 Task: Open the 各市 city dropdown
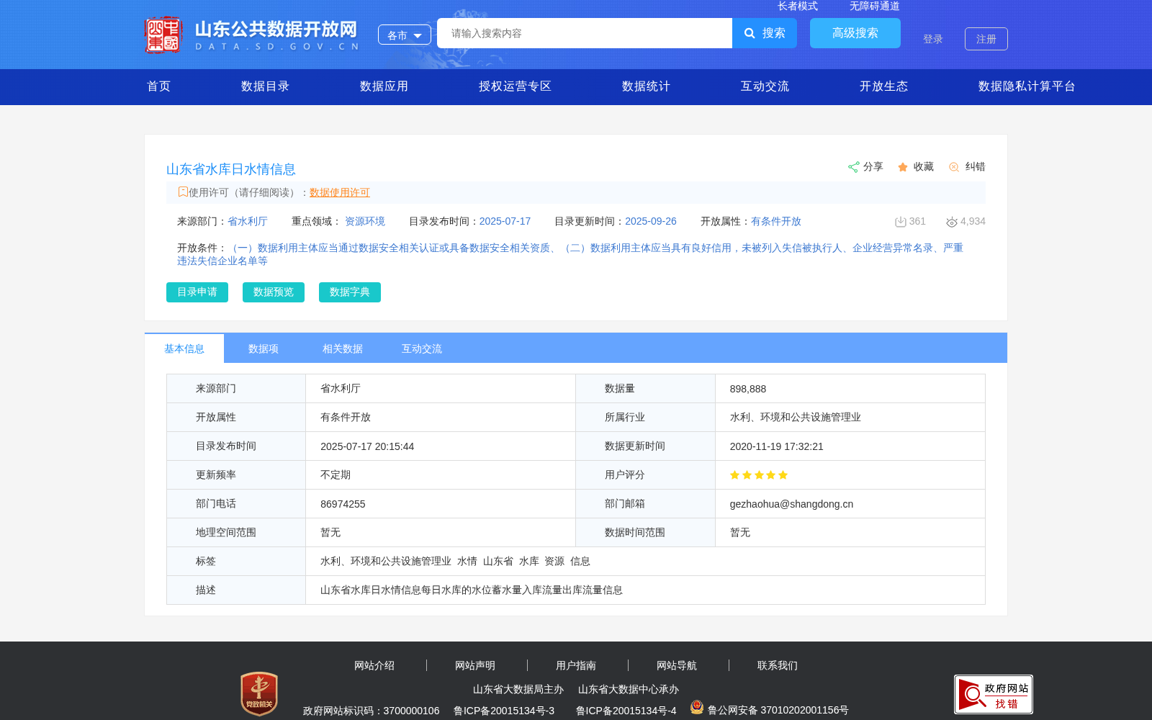pyautogui.click(x=405, y=35)
